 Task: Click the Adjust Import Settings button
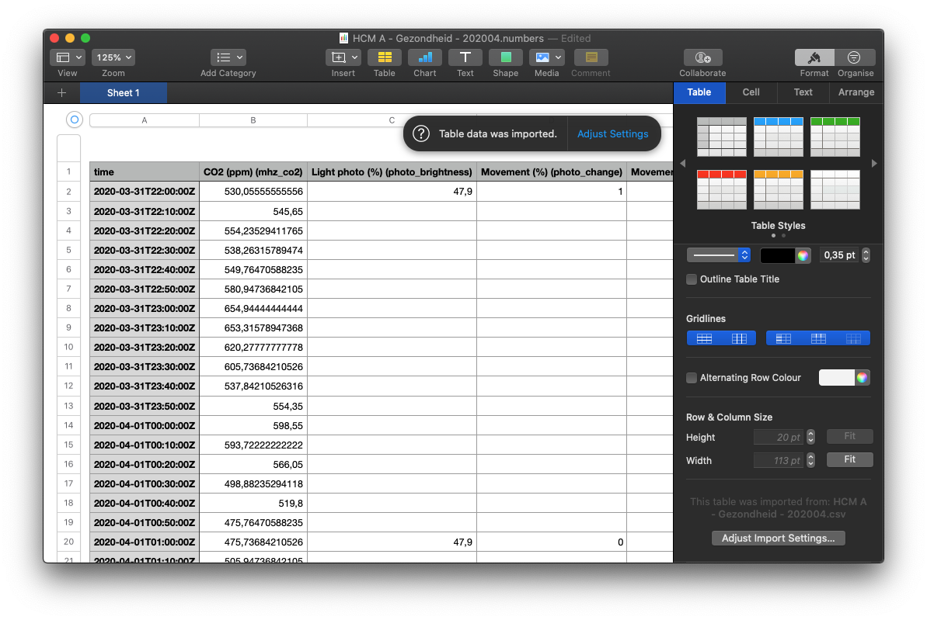pos(778,538)
